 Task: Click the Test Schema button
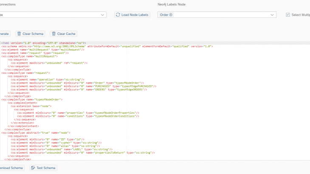(x=43, y=168)
